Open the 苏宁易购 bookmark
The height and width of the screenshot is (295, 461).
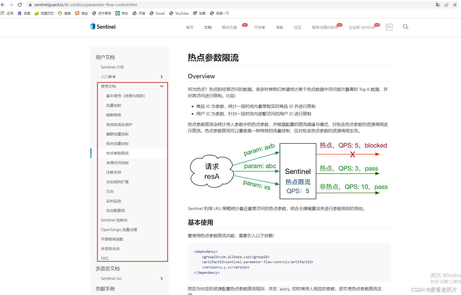point(102,13)
